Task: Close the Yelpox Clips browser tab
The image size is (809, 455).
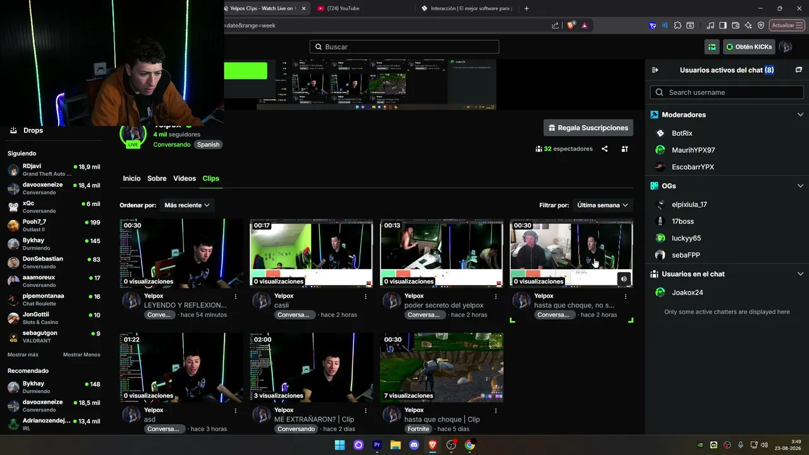Action: click(x=304, y=8)
